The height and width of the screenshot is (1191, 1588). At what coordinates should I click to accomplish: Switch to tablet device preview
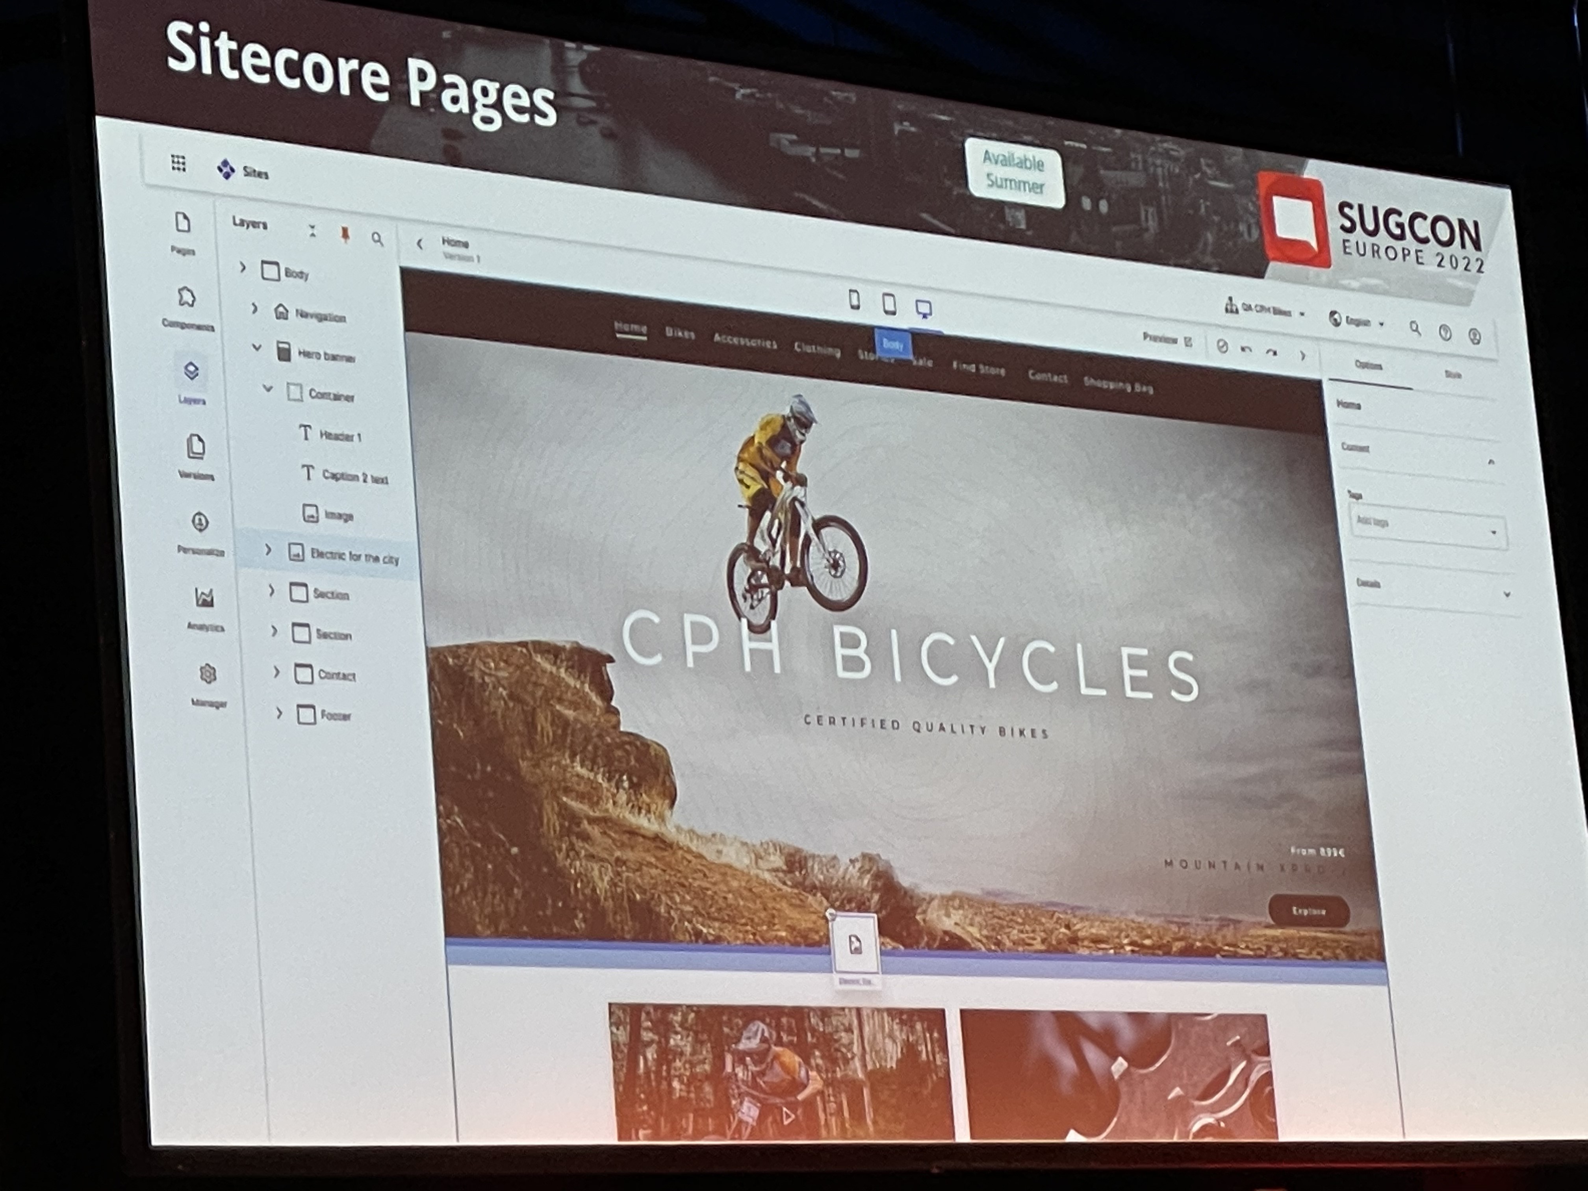889,304
